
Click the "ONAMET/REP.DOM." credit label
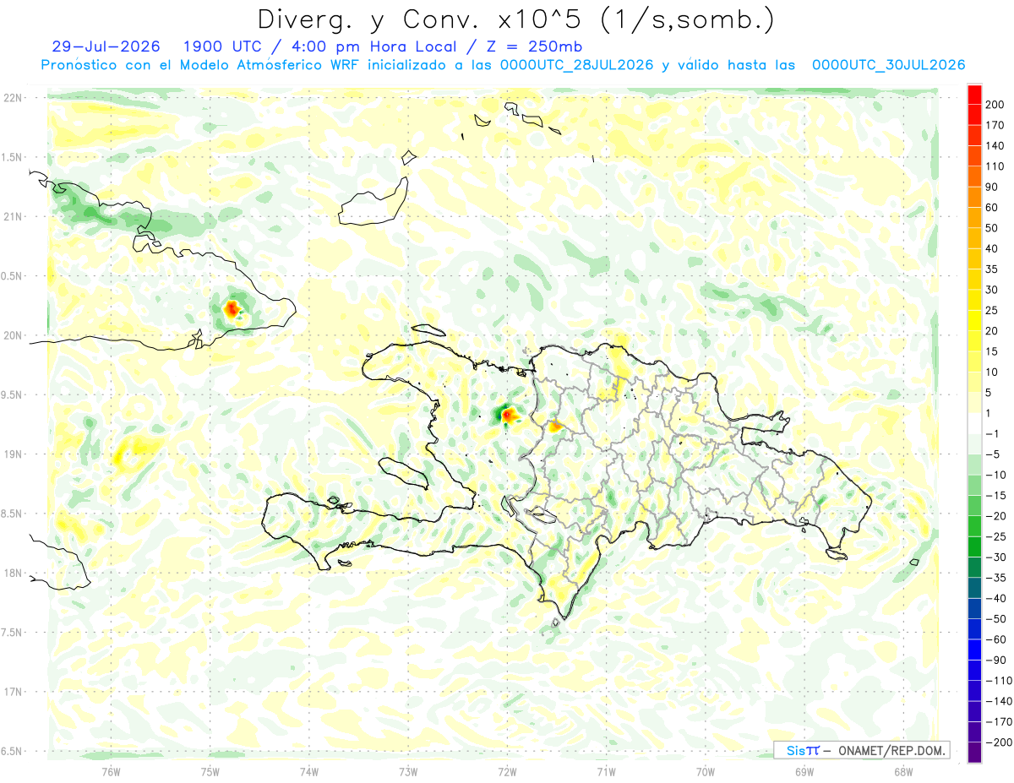(x=891, y=750)
